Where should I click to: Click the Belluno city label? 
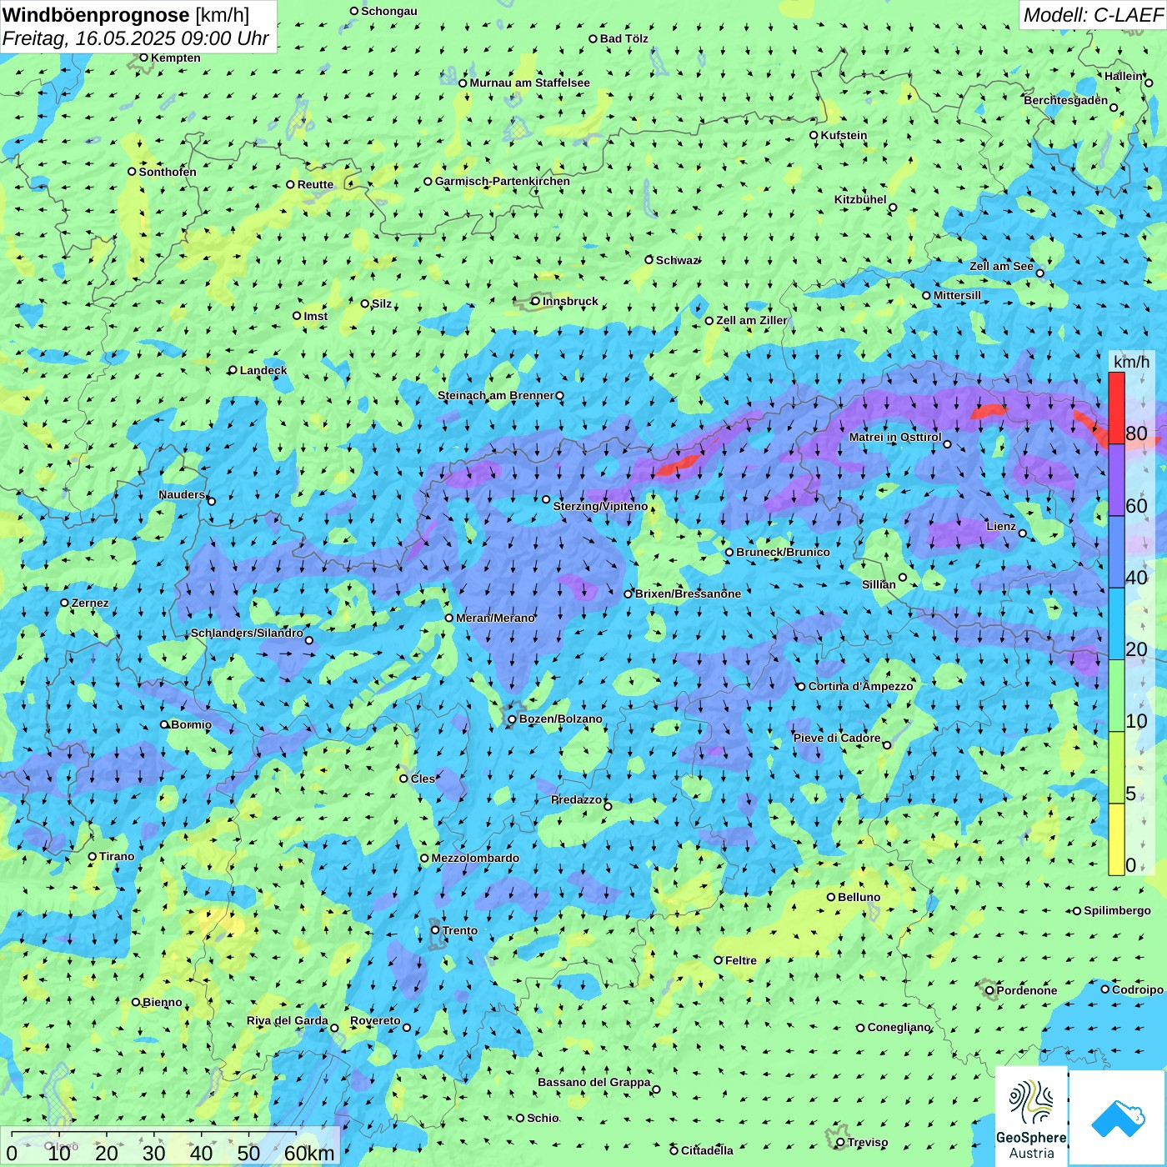click(x=859, y=897)
